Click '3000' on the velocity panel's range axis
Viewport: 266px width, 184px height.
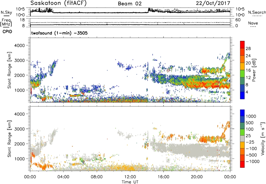click(19, 129)
